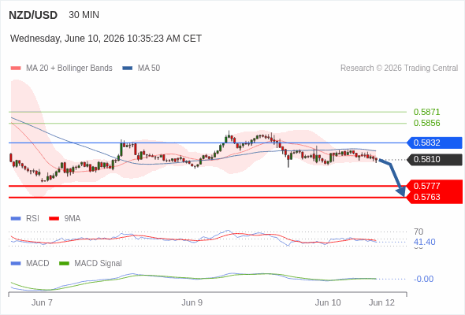
Task: Click the Jun 10 date axis label
Action: click(x=328, y=303)
